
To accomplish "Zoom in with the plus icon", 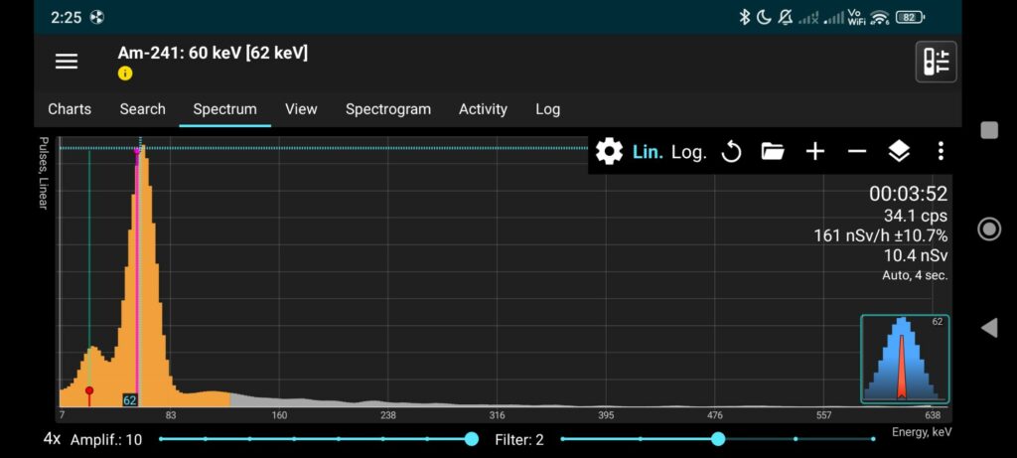I will pos(815,152).
